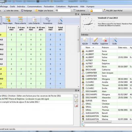Open Liste des conso. toolbar item

point(11,11)
